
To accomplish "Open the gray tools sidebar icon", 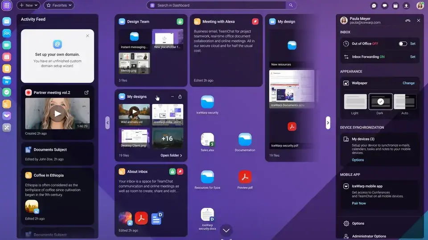I will coord(7,128).
